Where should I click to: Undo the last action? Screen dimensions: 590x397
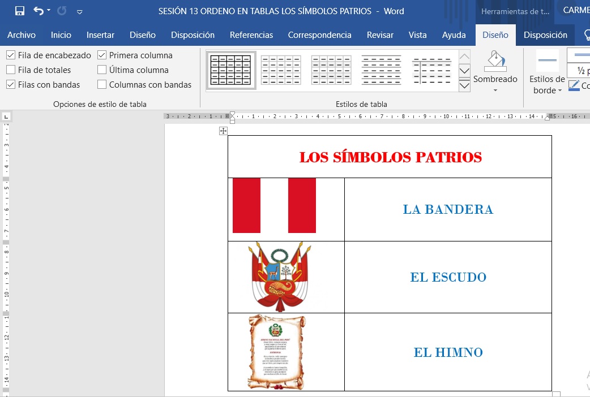point(39,11)
